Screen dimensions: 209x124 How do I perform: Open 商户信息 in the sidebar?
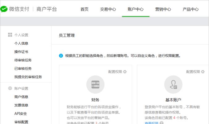click(21, 97)
